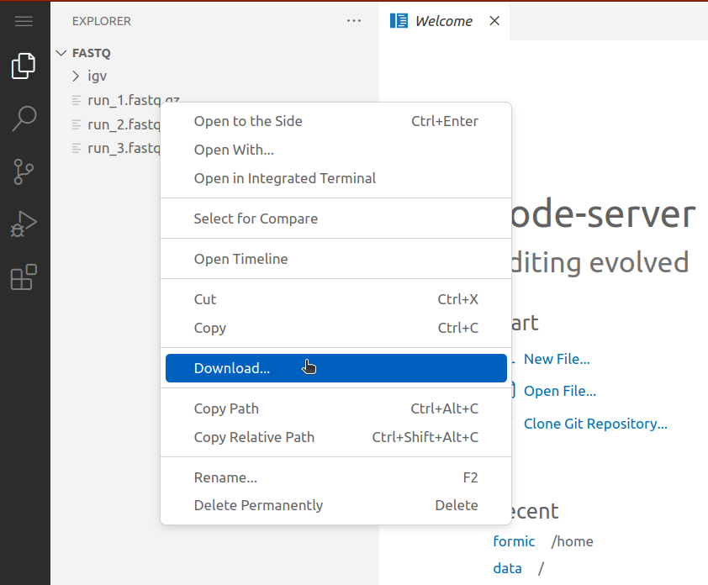Viewport: 708px width, 585px height.
Task: Collapse the FASTQ folder
Action: coord(61,52)
